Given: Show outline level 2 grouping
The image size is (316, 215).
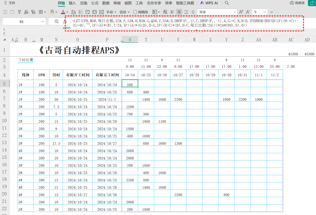Looking at the screenshot, I should pos(4,33).
